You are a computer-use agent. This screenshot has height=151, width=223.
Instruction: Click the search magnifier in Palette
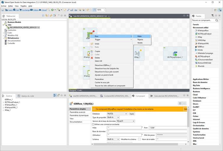(x=216, y=20)
